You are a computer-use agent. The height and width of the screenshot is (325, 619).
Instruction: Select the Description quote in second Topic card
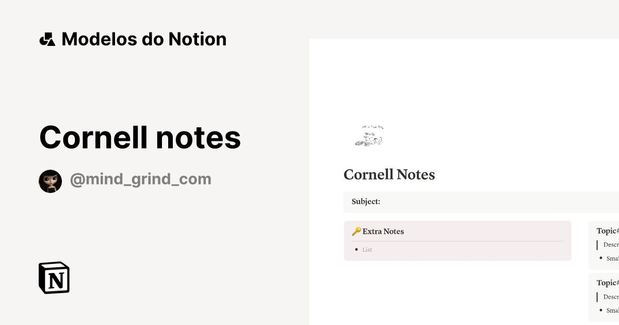610,297
